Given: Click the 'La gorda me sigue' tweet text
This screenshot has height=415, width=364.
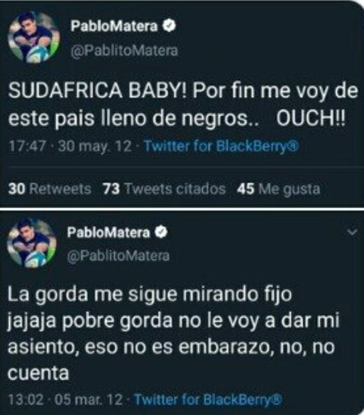Looking at the screenshot, I should (173, 333).
